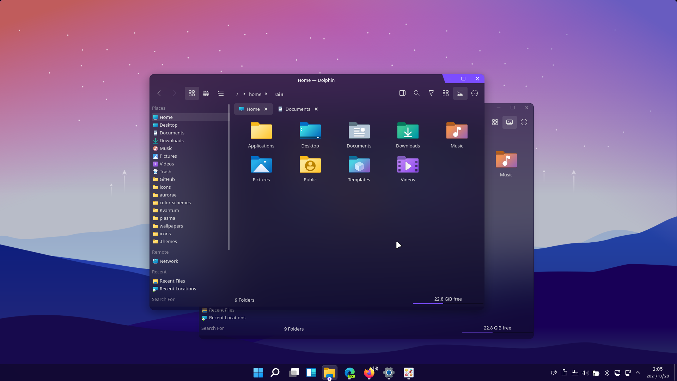Open Home in Places sidebar
The width and height of the screenshot is (677, 381).
pos(190,117)
